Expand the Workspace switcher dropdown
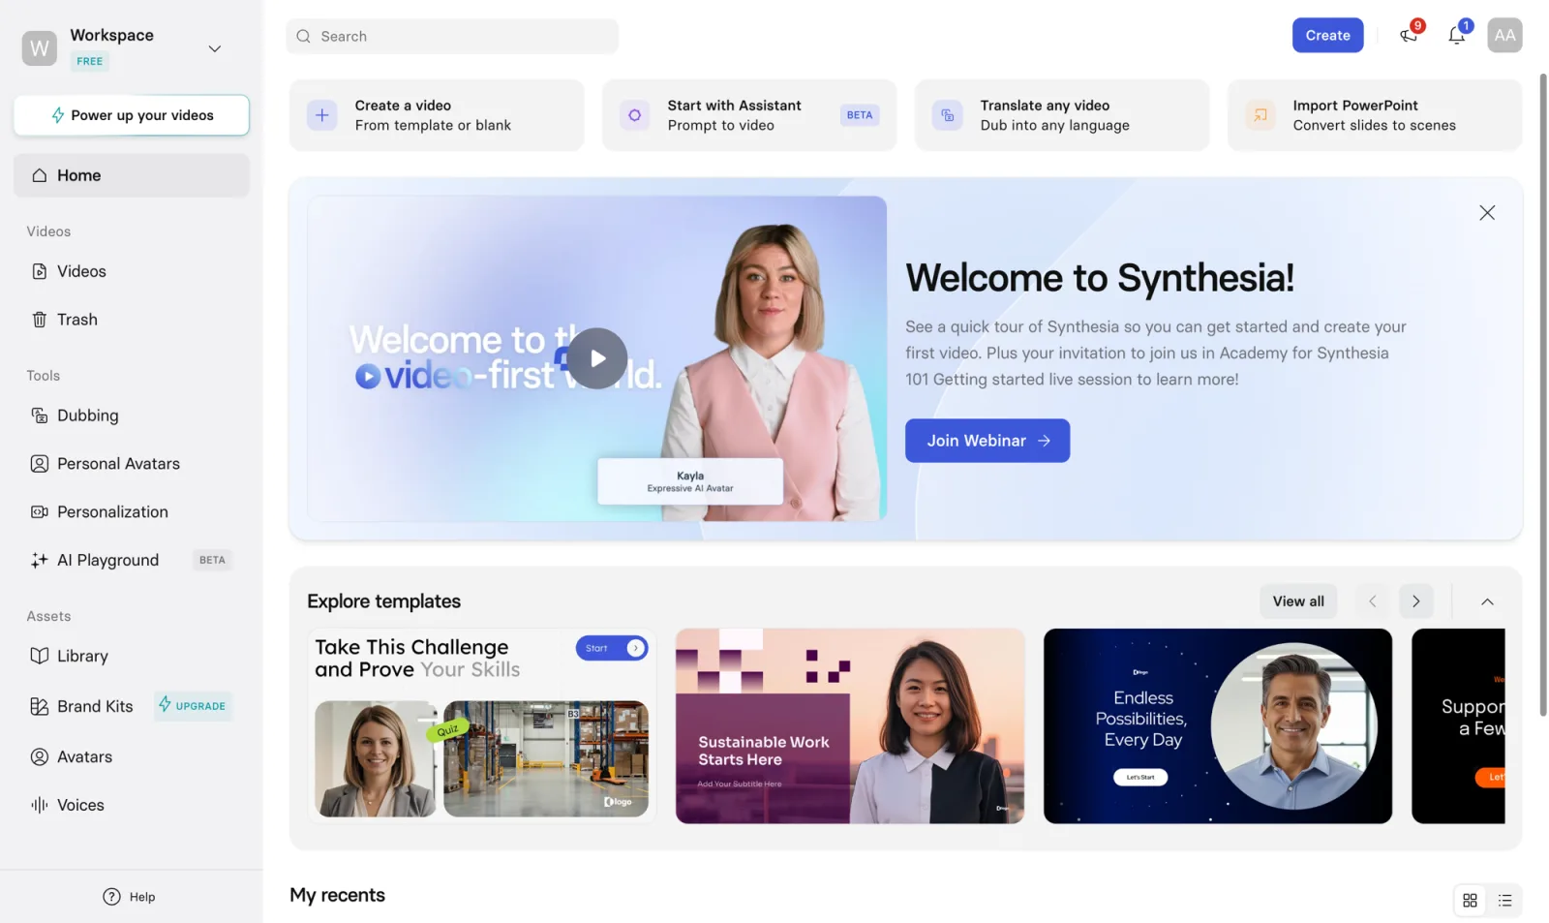Screen dimensions: 1549x923 (215, 48)
